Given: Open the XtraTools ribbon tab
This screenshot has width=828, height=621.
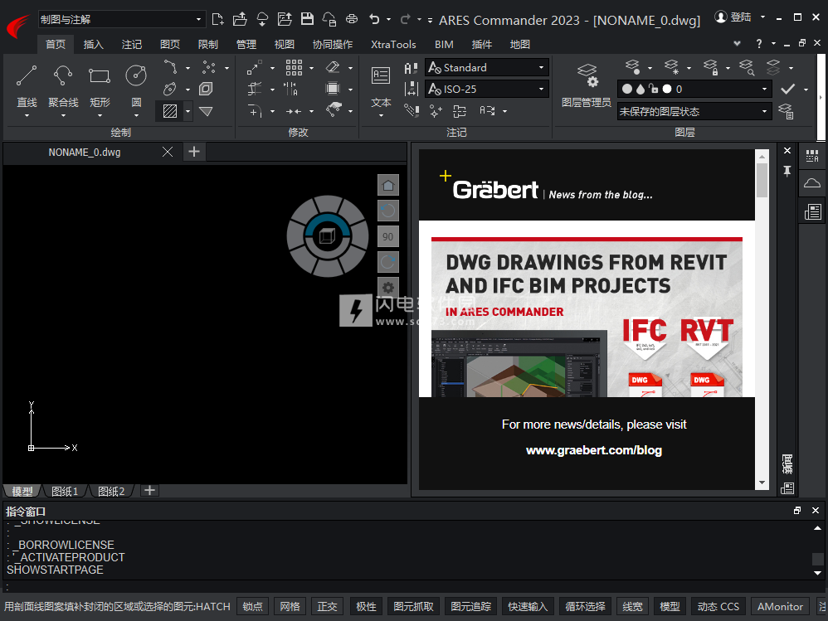Looking at the screenshot, I should pyautogui.click(x=393, y=44).
